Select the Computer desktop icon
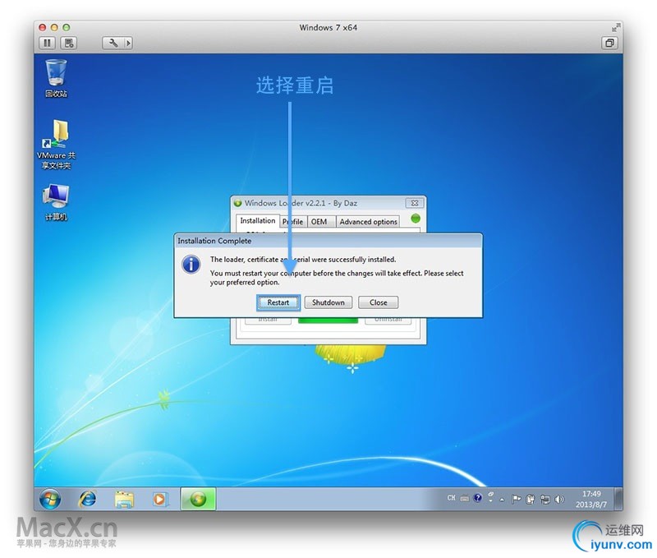The height and width of the screenshot is (558, 657). pyautogui.click(x=56, y=202)
